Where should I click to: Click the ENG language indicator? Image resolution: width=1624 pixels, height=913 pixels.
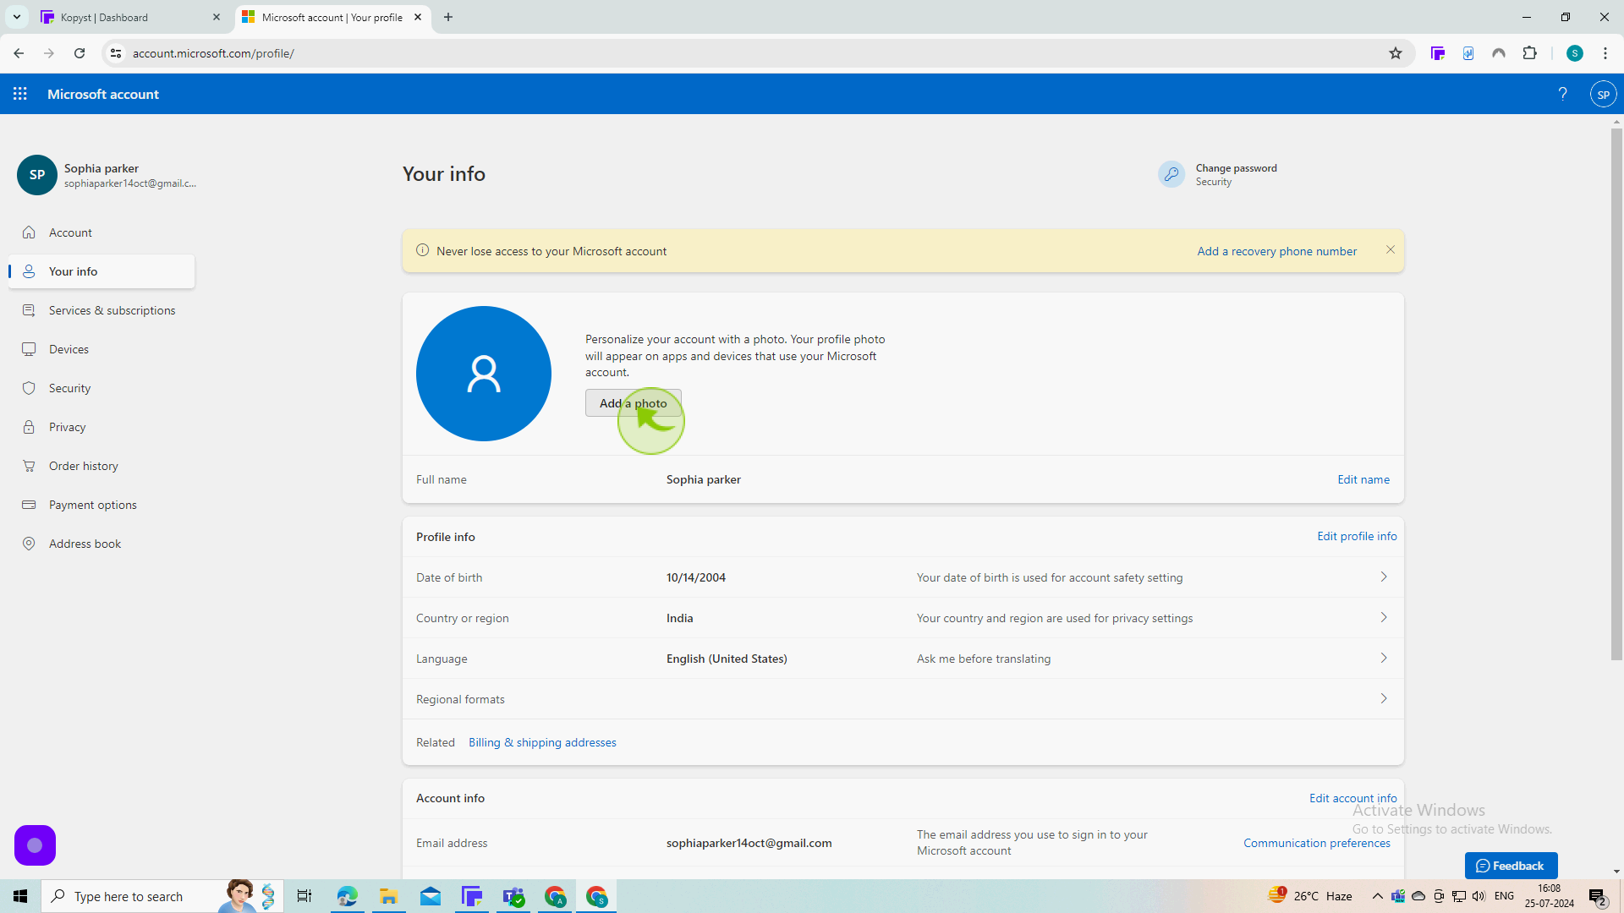(x=1504, y=896)
